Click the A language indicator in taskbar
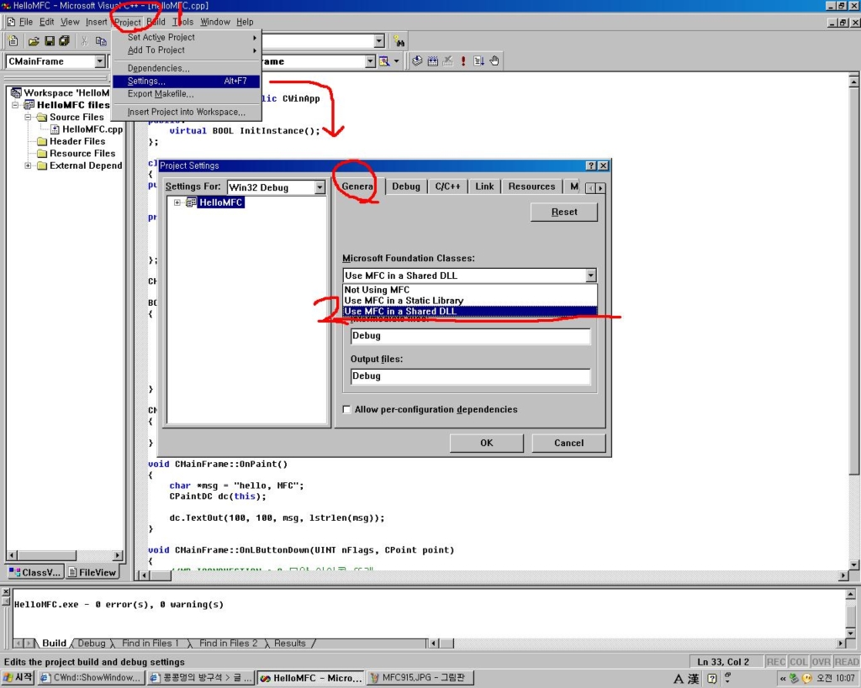Image resolution: width=861 pixels, height=688 pixels. 679,679
